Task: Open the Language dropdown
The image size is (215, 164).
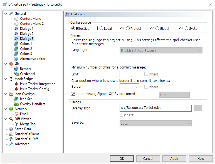Action: [161, 50]
